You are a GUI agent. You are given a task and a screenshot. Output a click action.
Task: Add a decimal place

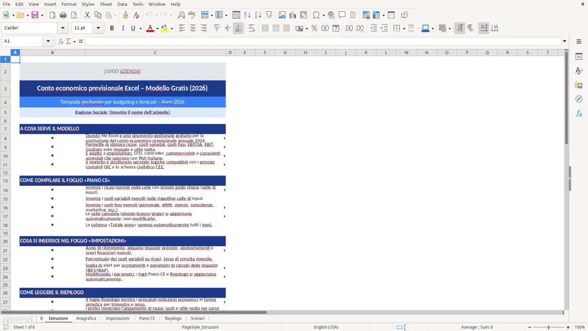349,28
